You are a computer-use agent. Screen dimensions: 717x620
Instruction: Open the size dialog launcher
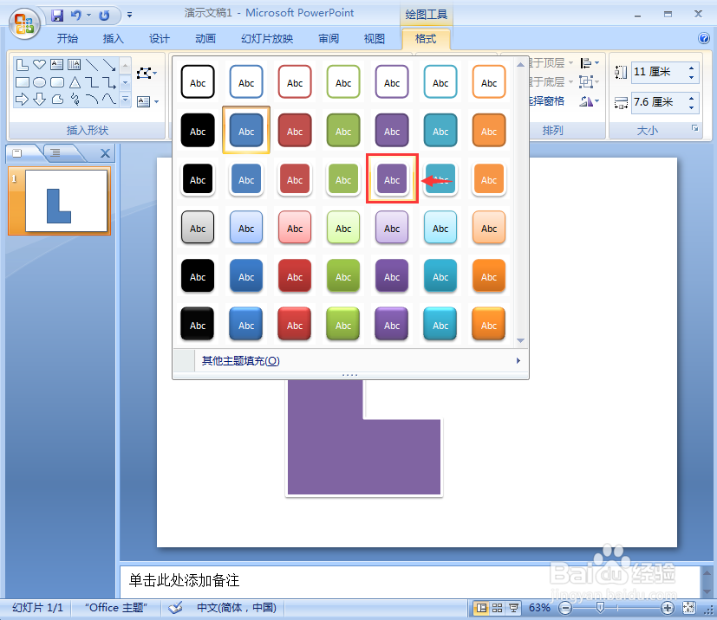695,129
